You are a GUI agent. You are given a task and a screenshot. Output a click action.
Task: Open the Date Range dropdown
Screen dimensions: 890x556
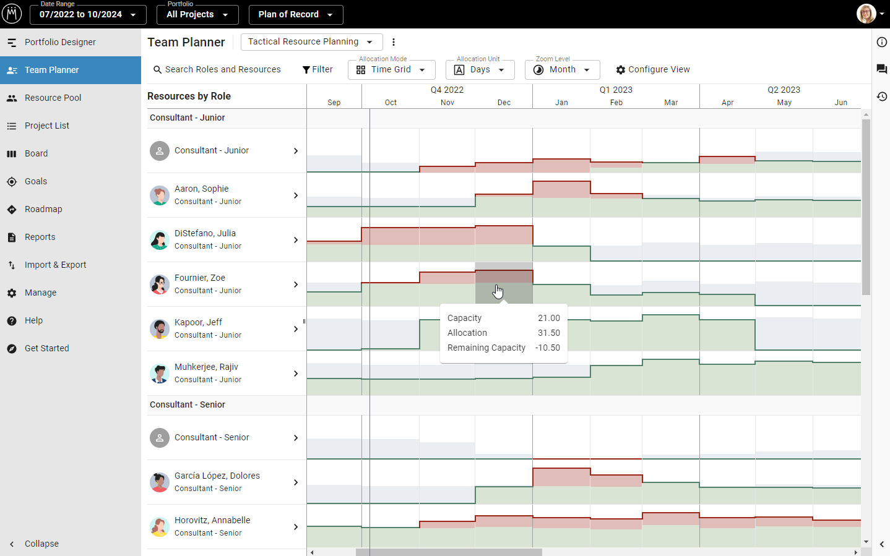point(87,14)
